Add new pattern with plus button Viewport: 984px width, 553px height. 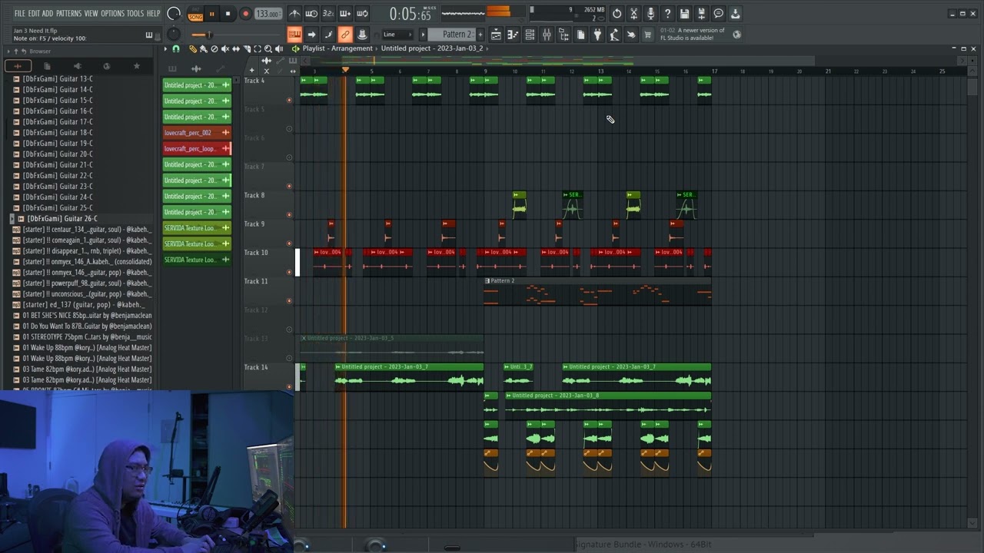480,35
